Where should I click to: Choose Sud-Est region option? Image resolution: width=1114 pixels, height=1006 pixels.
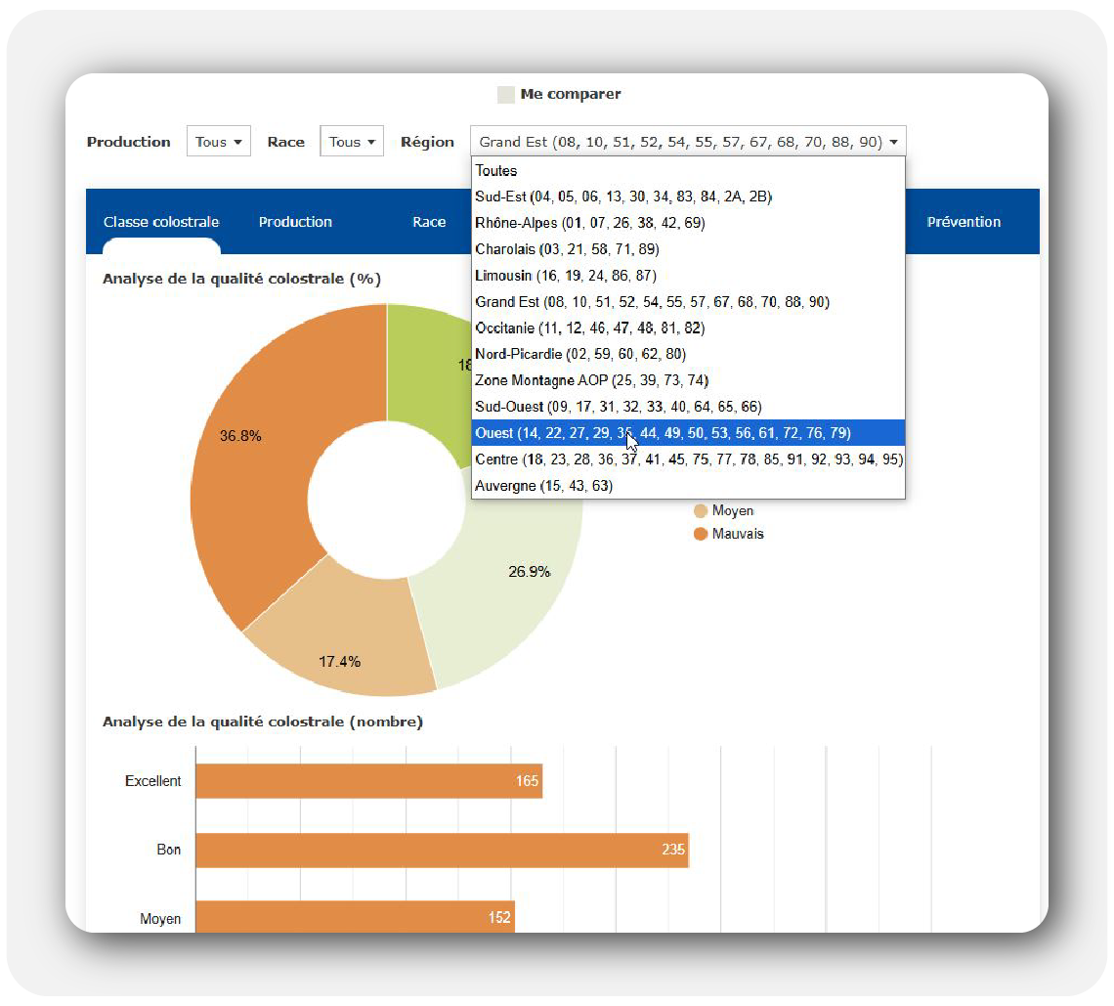[623, 197]
